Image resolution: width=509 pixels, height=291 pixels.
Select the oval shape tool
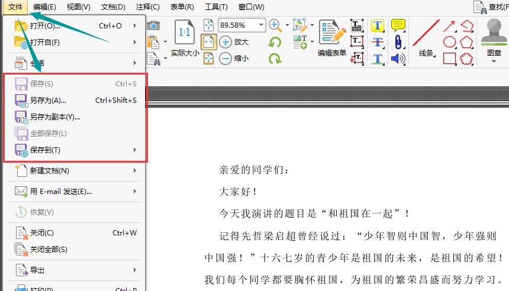450,42
